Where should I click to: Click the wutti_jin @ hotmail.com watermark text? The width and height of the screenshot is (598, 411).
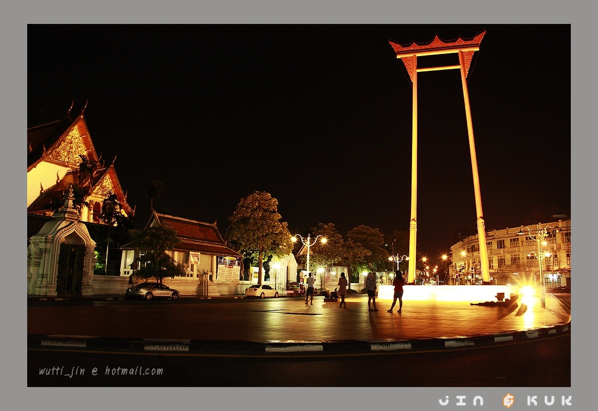(101, 371)
